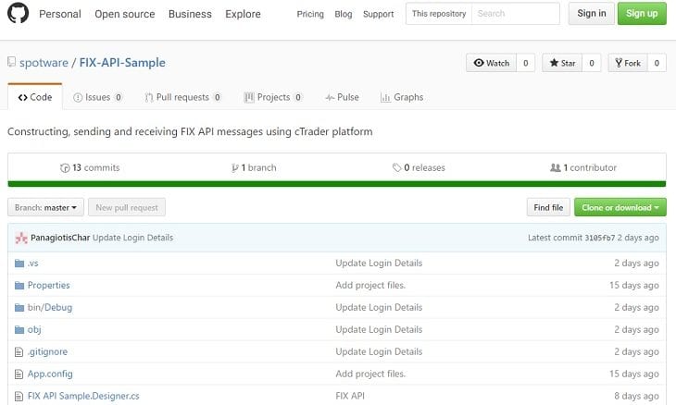Open Add project files commit for Properties
The height and width of the screenshot is (405, 676).
coord(370,286)
